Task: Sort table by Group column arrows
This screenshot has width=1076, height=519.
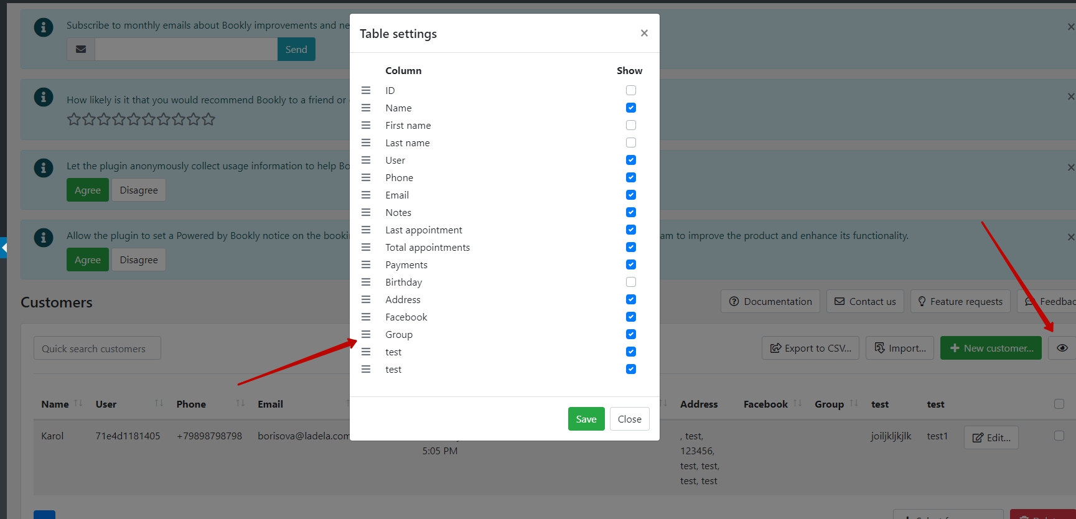Action: pos(854,403)
